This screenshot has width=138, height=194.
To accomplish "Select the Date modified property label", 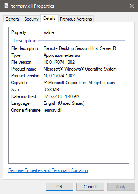I will pos(24,96).
